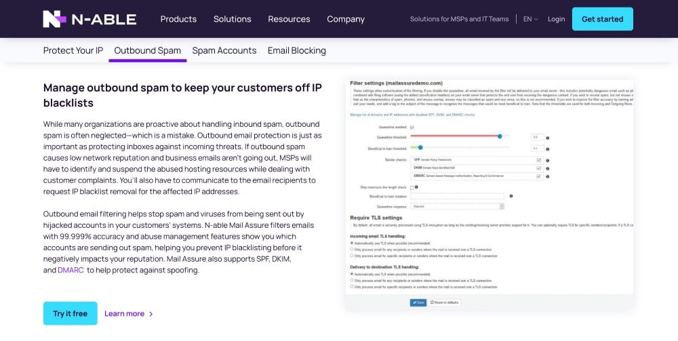
Task: Click the 'Manage outbound spam' page heading
Action: tap(182, 95)
